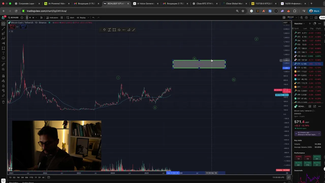This screenshot has height=183, width=325.
Task: Open the chart layout setup grid
Action: (x=284, y=18)
